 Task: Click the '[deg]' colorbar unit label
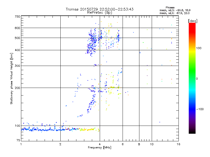[193, 21]
